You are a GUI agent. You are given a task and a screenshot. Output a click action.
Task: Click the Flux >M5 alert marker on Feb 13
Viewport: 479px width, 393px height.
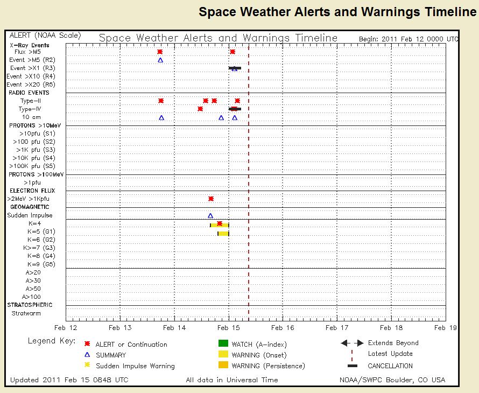click(160, 52)
